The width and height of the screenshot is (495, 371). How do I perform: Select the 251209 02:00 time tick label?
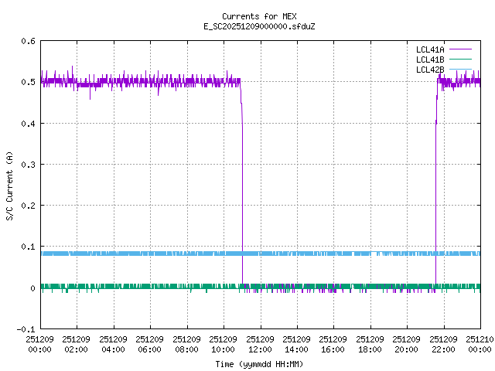coord(76,344)
